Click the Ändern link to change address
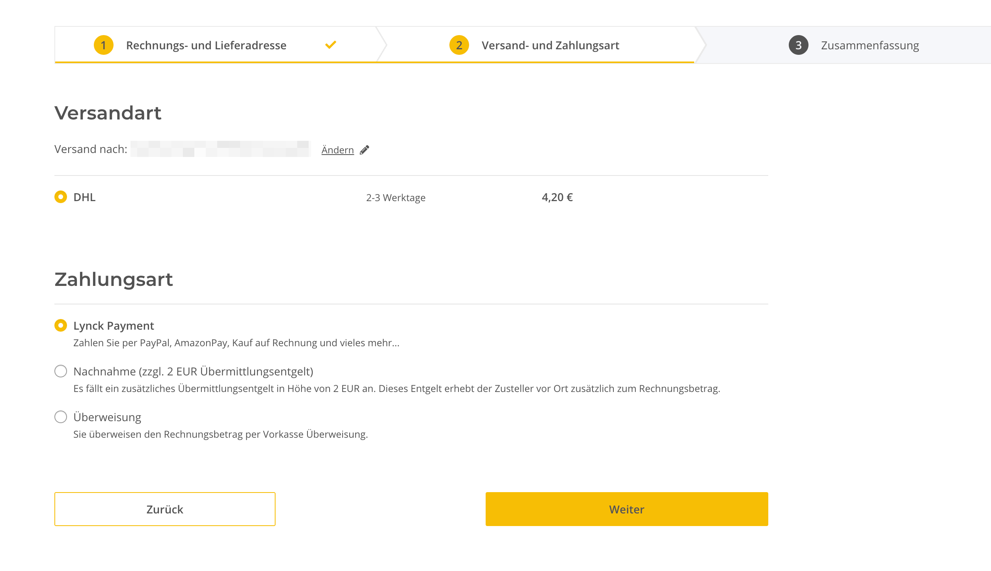The image size is (991, 571). [337, 149]
